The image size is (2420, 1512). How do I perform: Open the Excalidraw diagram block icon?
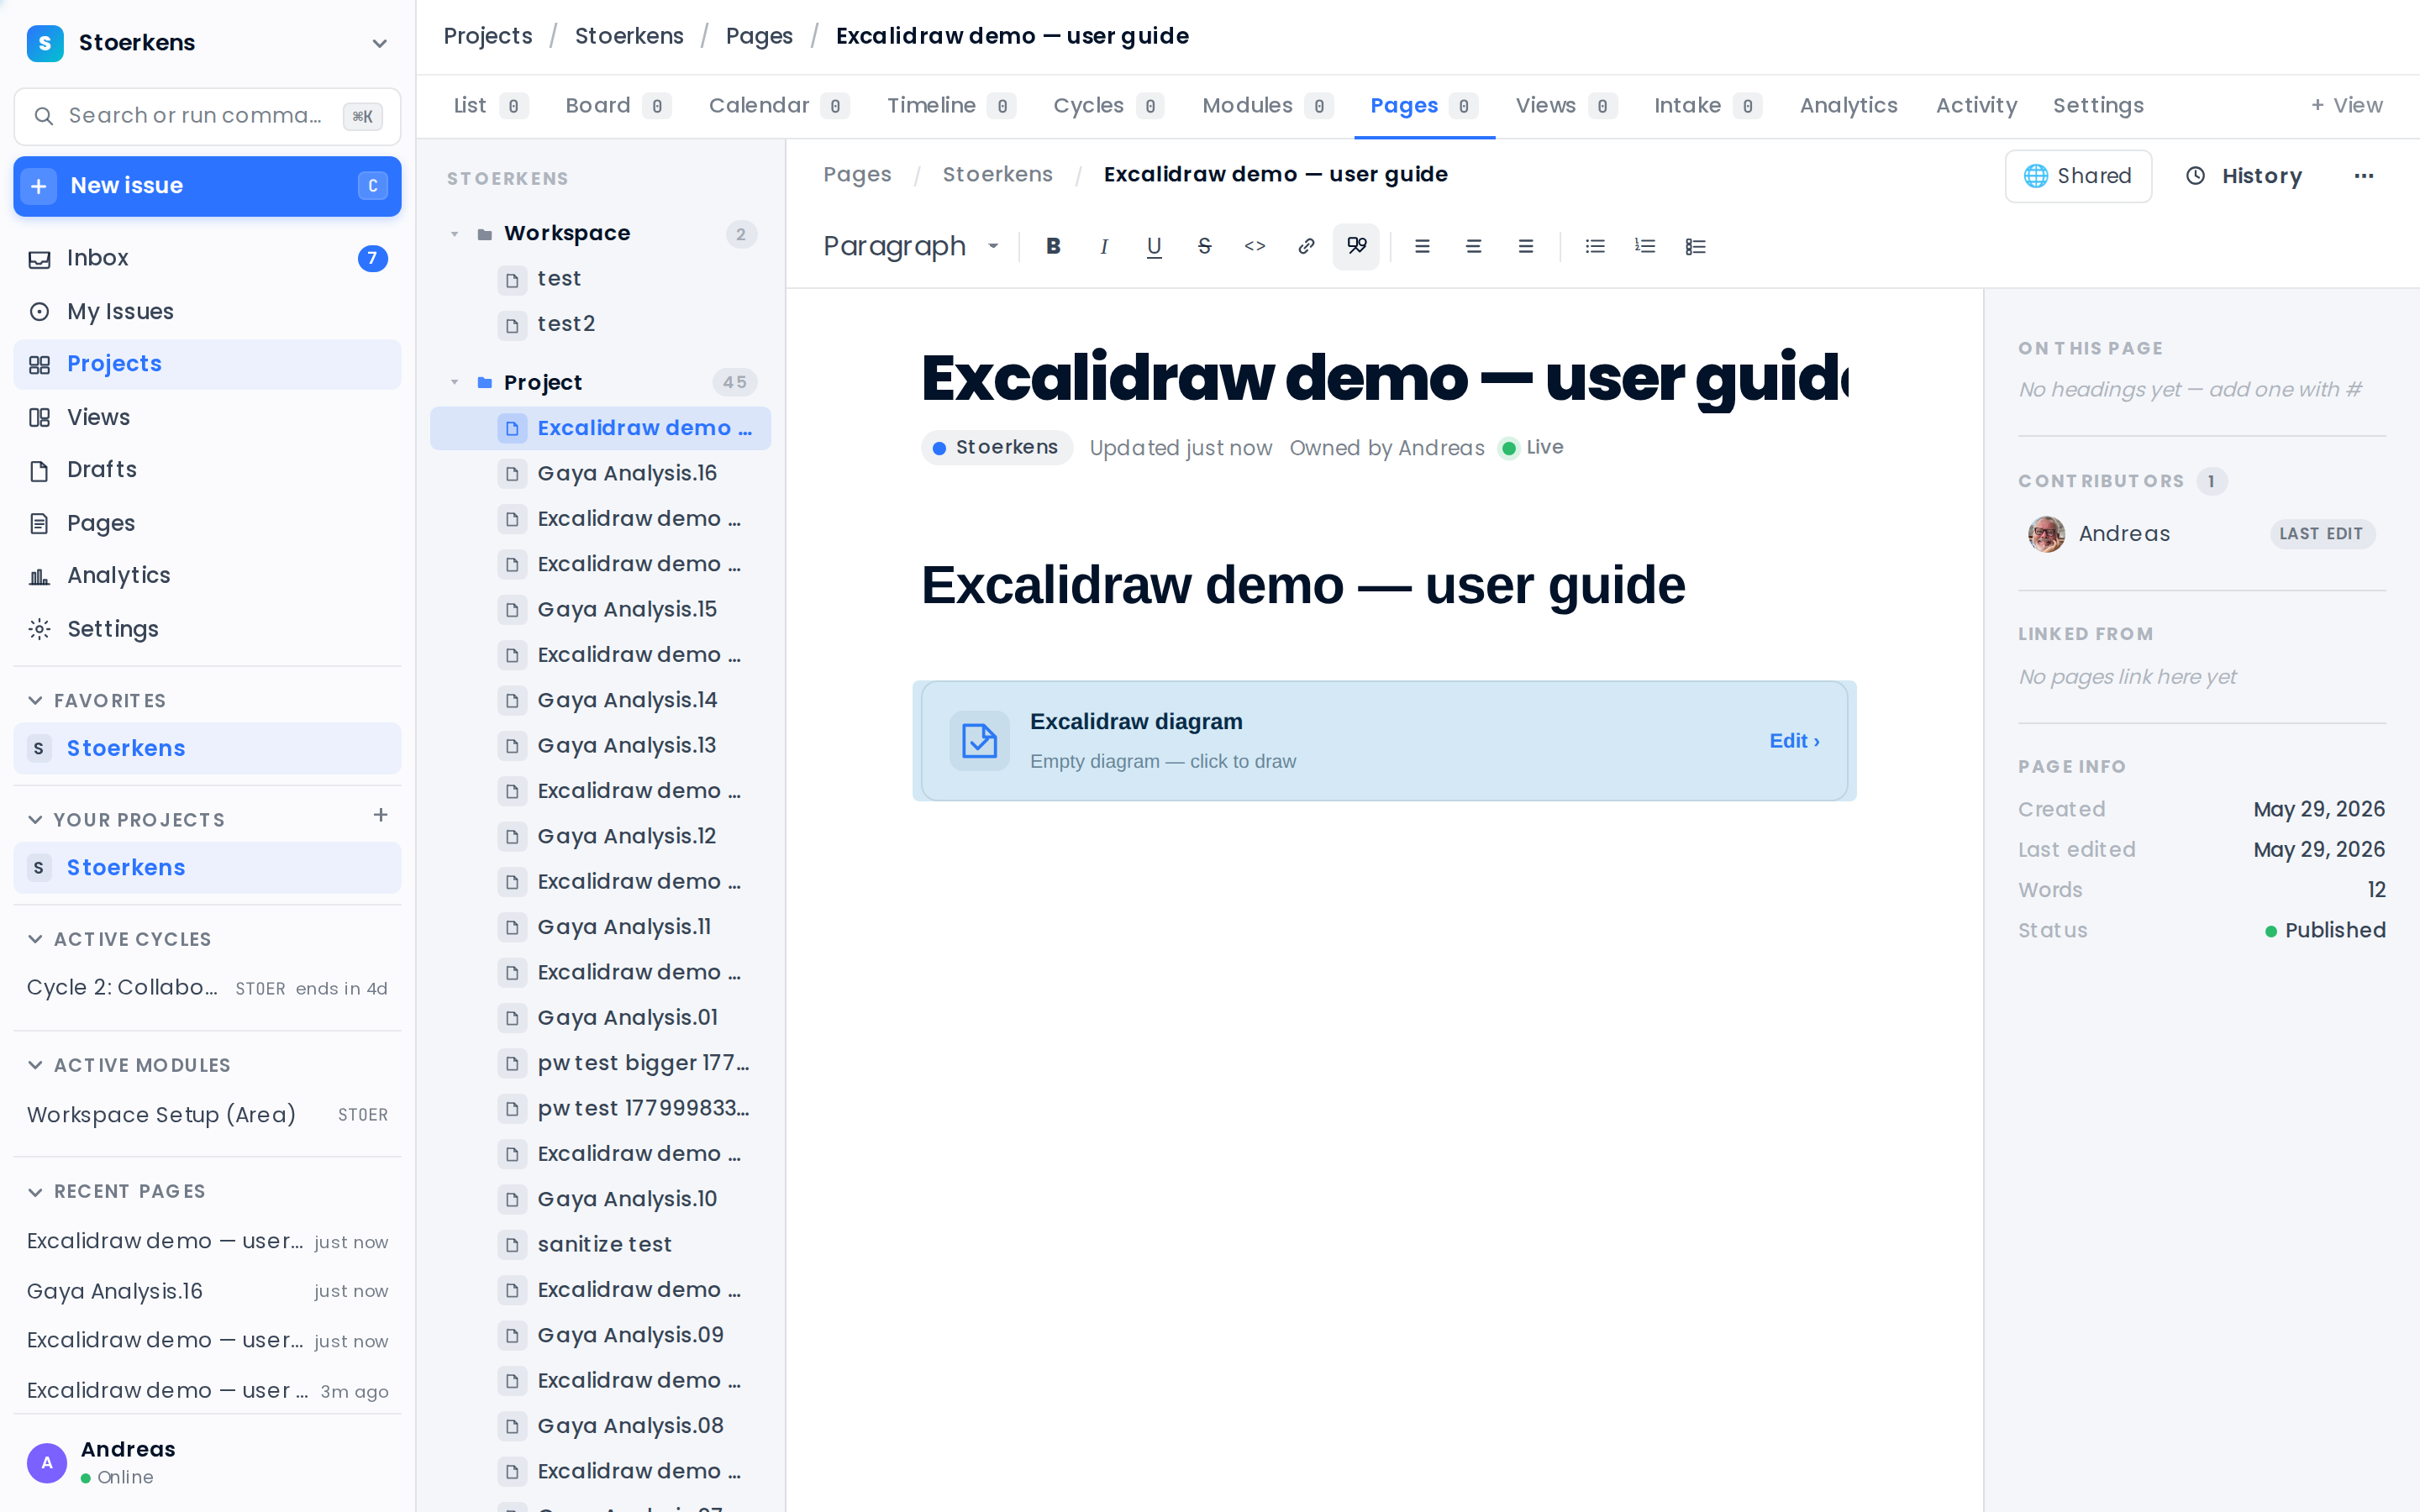click(979, 741)
